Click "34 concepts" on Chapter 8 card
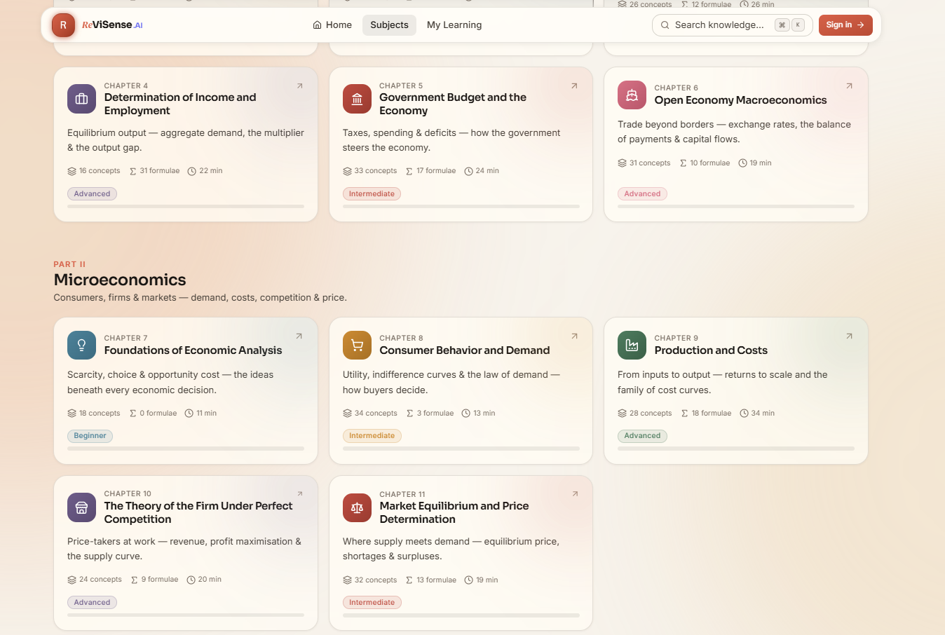 [370, 414]
